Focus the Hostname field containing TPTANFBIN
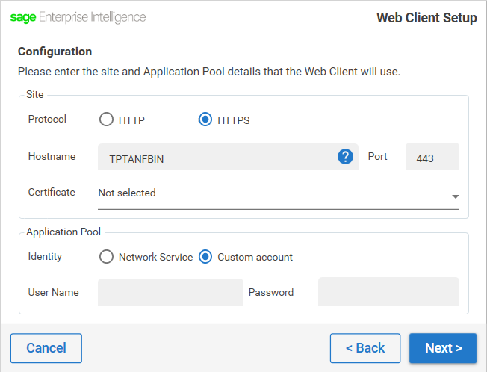Image resolution: width=487 pixels, height=372 pixels. 228,157
